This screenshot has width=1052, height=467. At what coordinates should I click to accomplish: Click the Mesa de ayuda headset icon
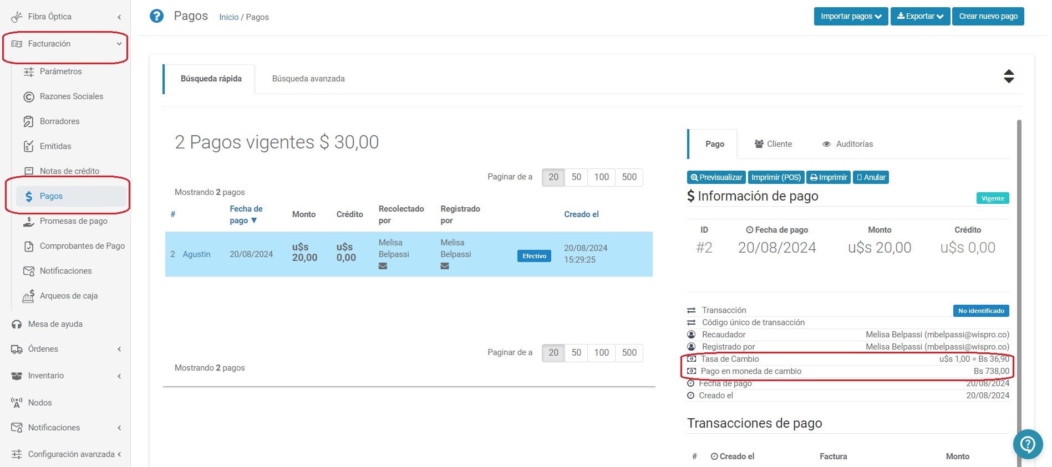17,325
